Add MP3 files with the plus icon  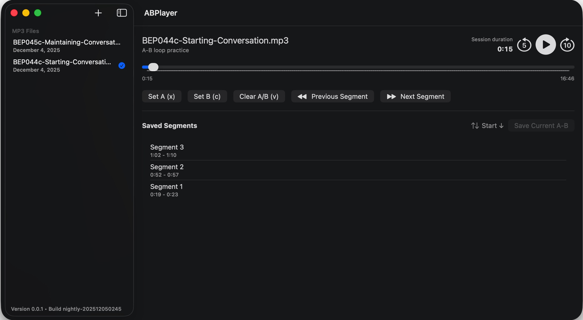point(98,13)
